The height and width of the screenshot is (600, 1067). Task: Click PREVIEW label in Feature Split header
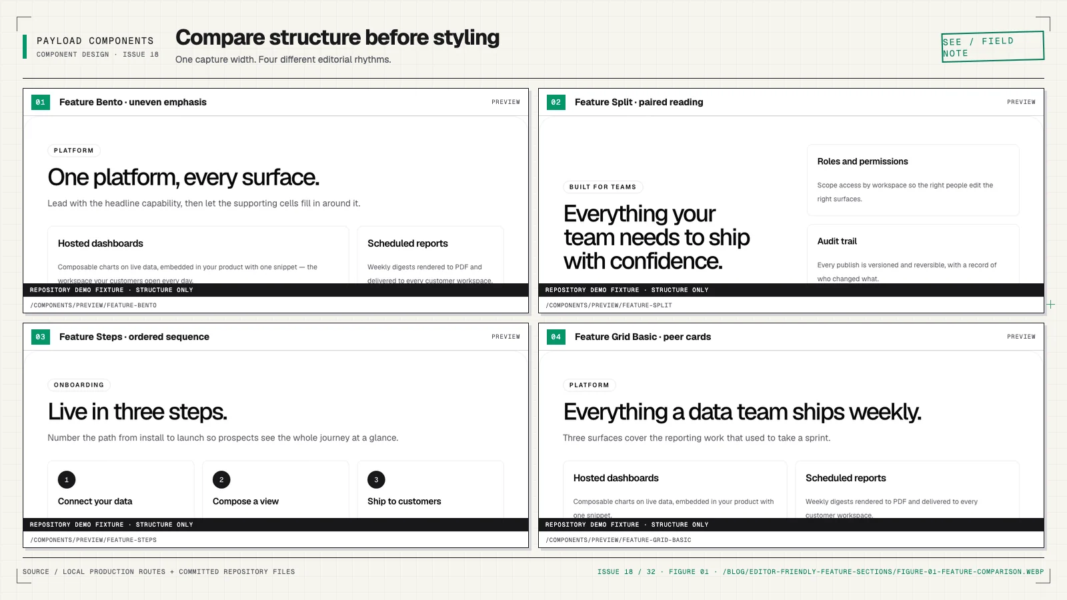(x=1021, y=102)
